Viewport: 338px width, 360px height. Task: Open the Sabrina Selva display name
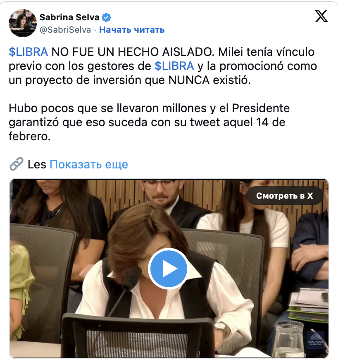click(x=69, y=17)
